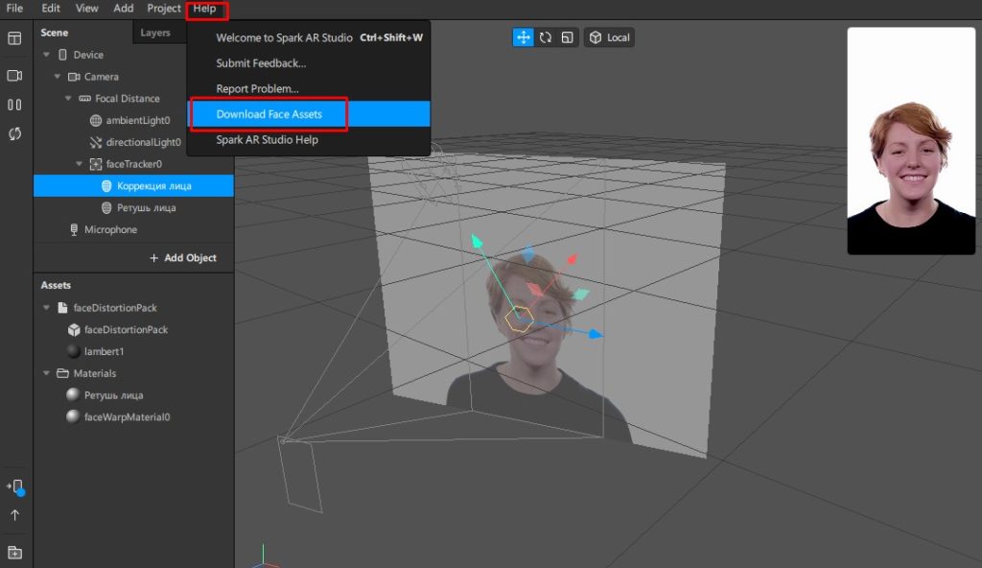Click the red Z-axis gizmo arrow

click(x=572, y=258)
